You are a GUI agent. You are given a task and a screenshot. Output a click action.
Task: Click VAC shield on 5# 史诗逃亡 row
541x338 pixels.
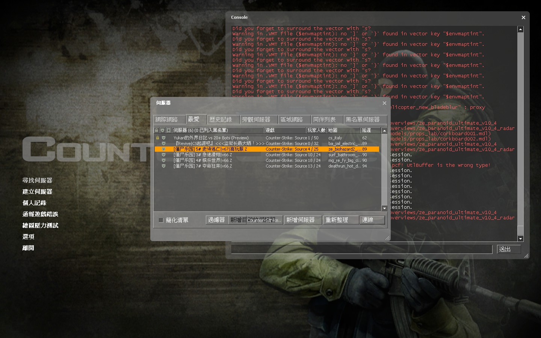[x=163, y=149]
